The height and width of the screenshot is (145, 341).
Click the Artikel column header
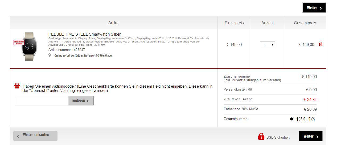(x=114, y=23)
